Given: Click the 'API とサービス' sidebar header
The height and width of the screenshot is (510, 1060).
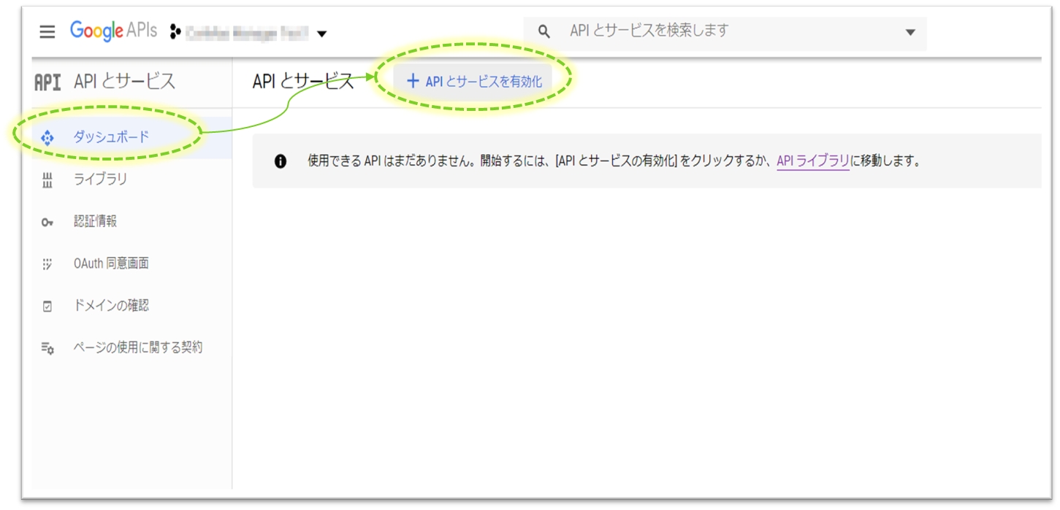Looking at the screenshot, I should tap(124, 82).
